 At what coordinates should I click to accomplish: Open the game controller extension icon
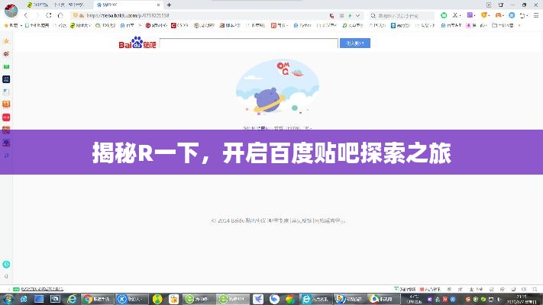498,15
